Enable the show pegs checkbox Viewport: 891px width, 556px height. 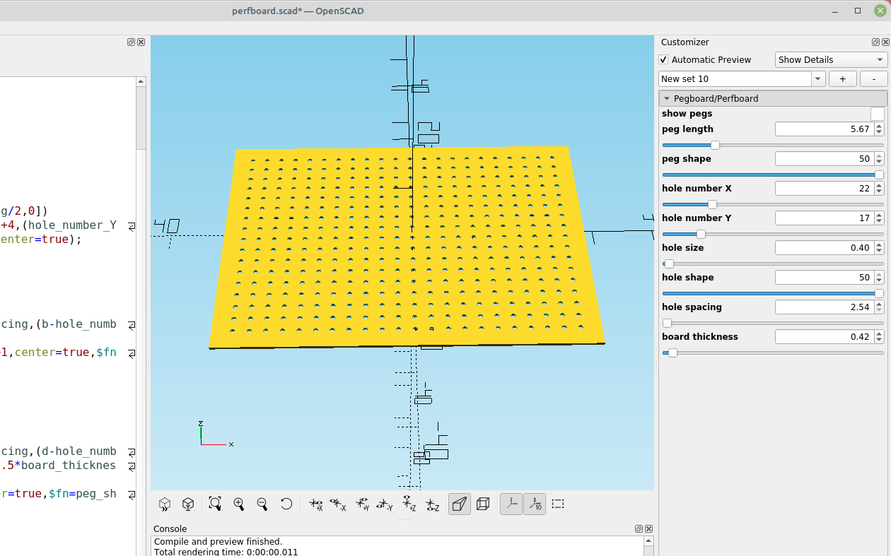[x=878, y=113]
